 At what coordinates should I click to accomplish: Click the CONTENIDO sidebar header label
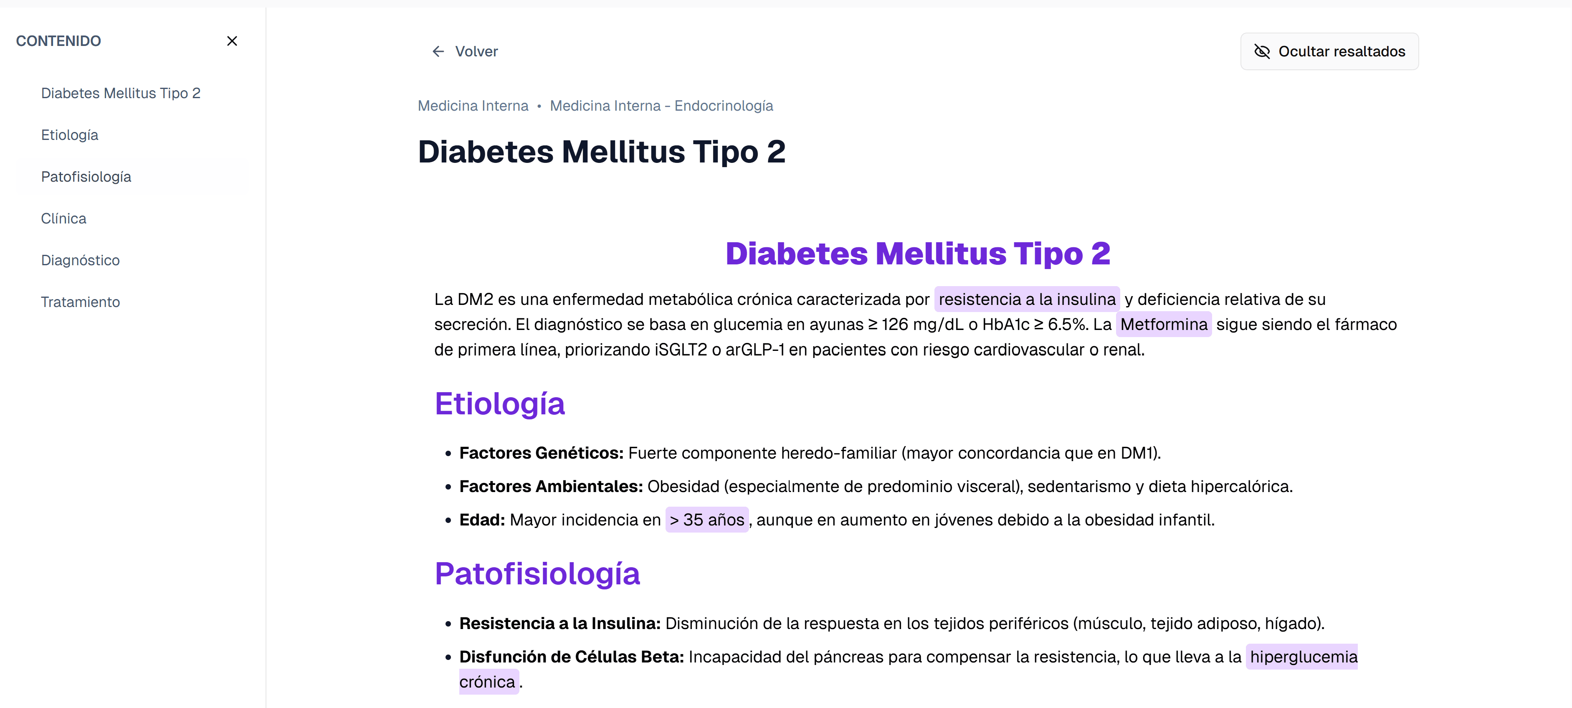tap(58, 41)
